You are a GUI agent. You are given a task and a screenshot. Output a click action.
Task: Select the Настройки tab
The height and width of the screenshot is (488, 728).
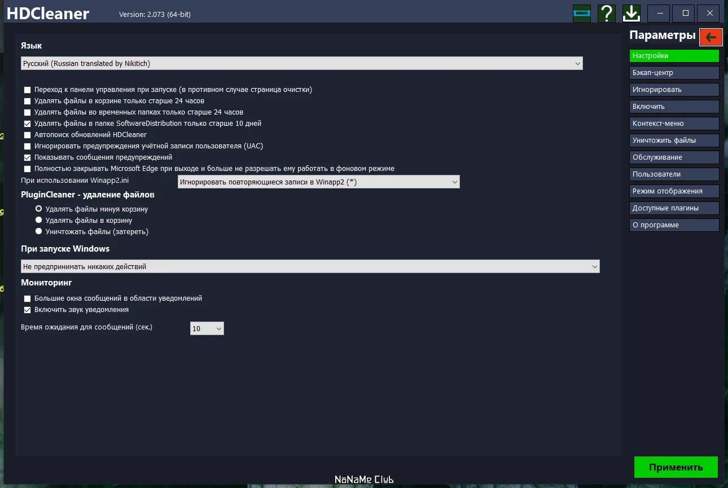tap(674, 56)
